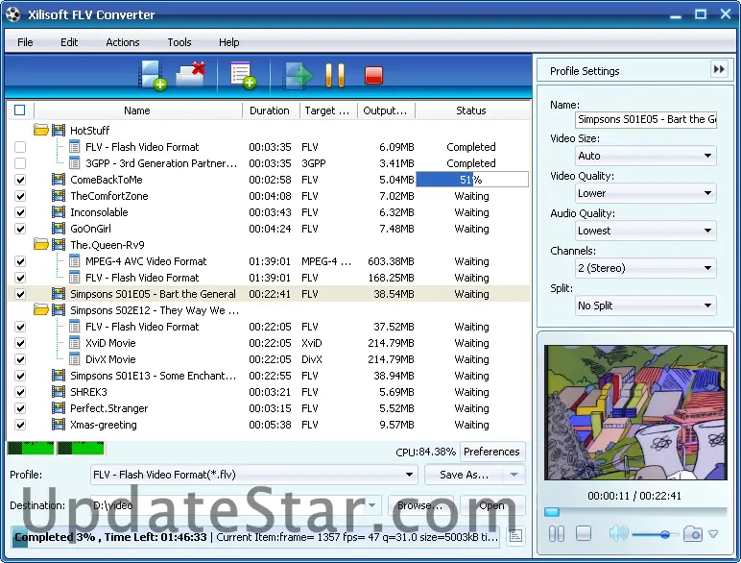Open the Actions menu
741x563 pixels.
123,42
